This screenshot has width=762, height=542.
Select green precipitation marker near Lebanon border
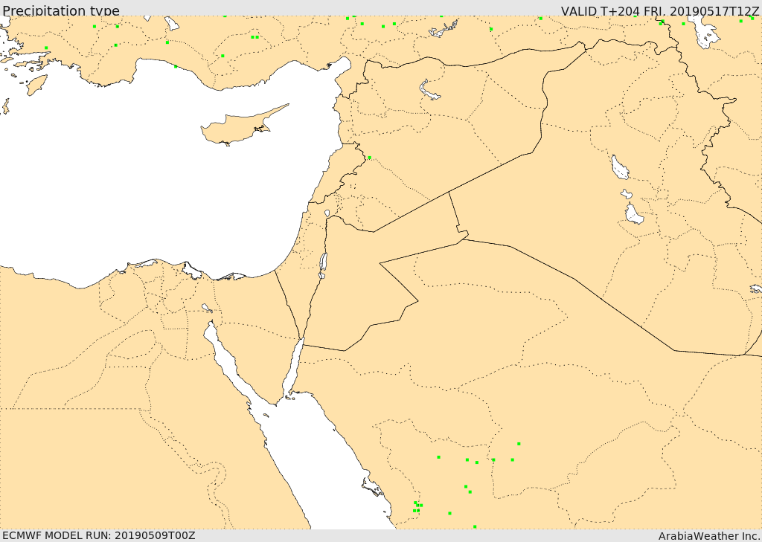tap(369, 157)
